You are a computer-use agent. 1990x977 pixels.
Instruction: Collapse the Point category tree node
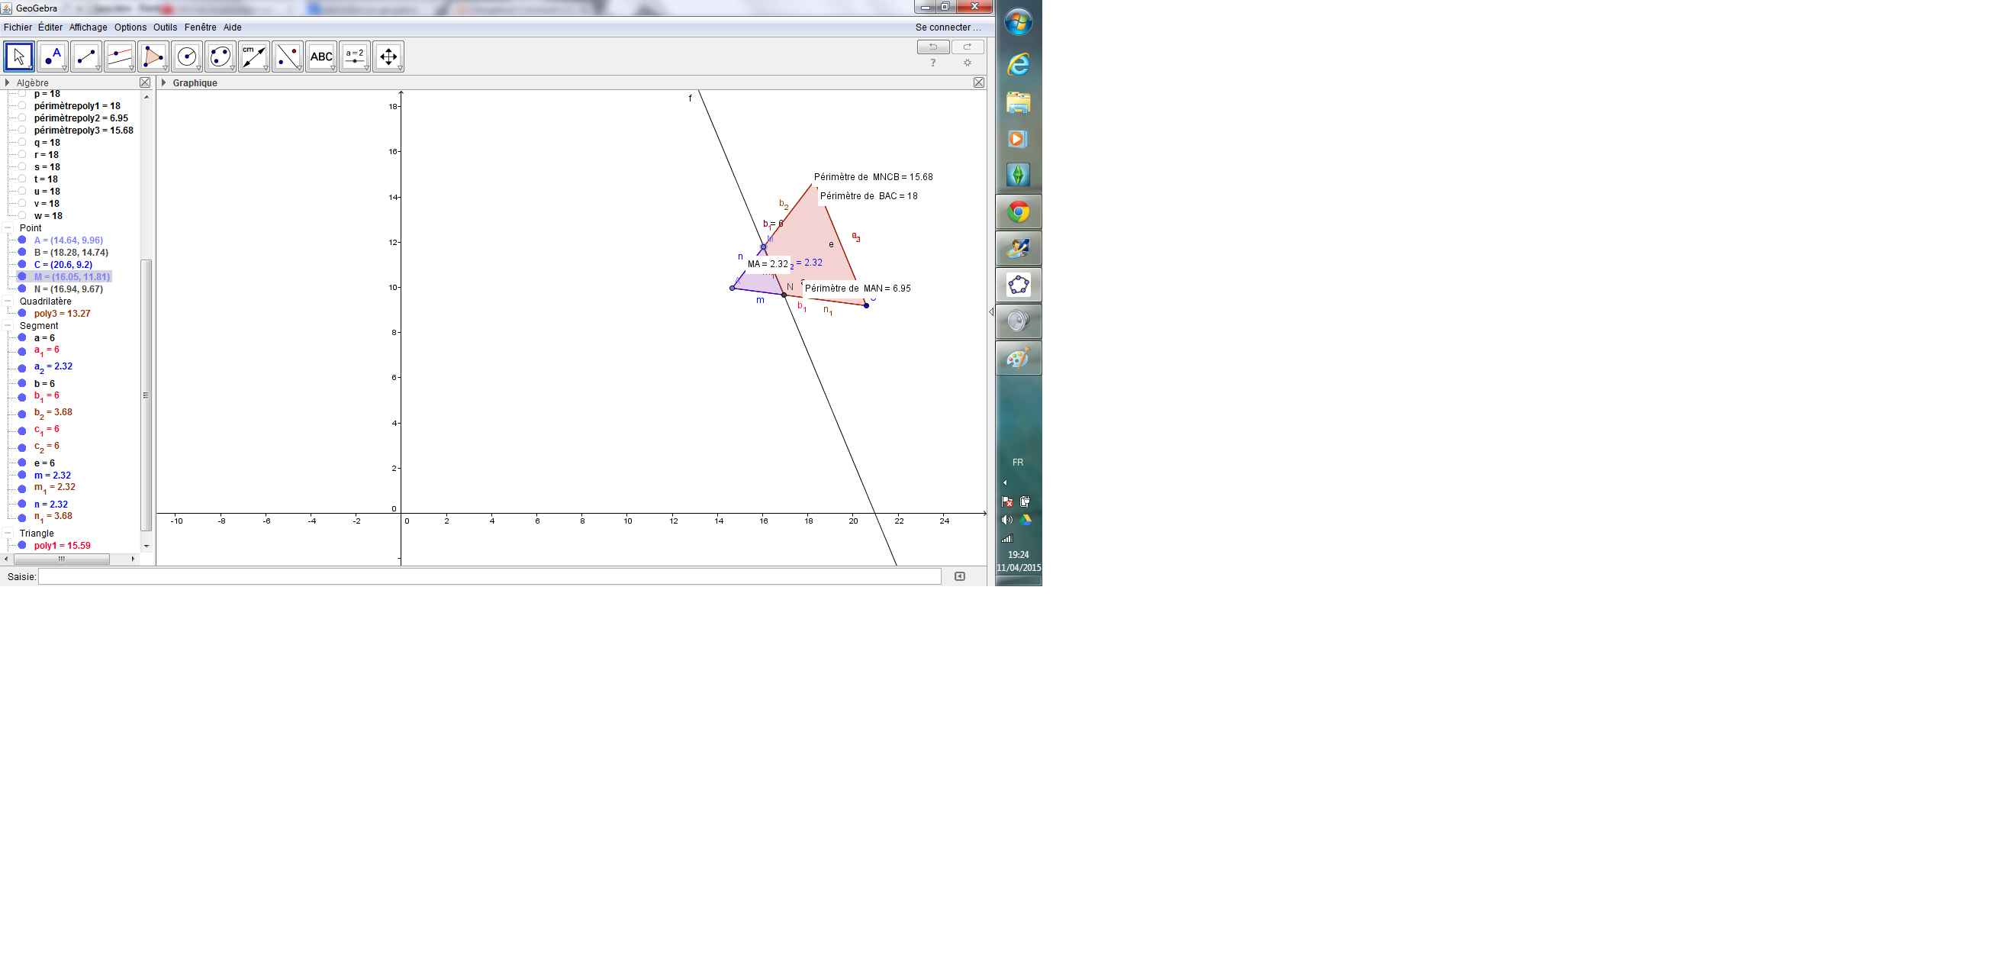pyautogui.click(x=8, y=228)
